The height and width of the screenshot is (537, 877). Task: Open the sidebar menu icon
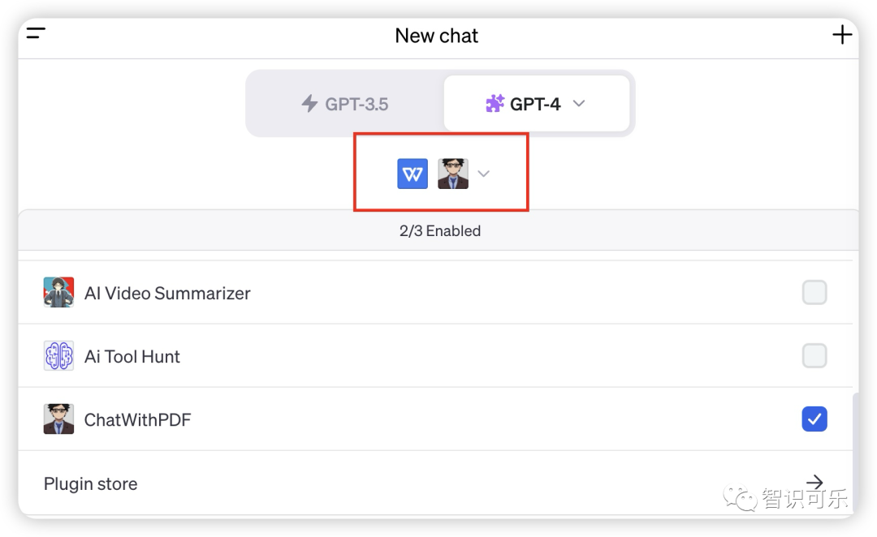point(36,33)
